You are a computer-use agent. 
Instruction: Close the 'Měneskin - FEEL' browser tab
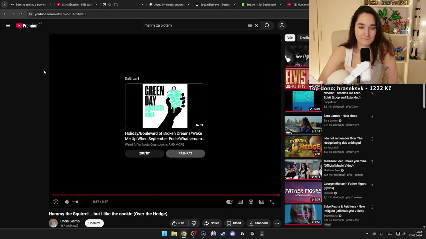coord(96,5)
